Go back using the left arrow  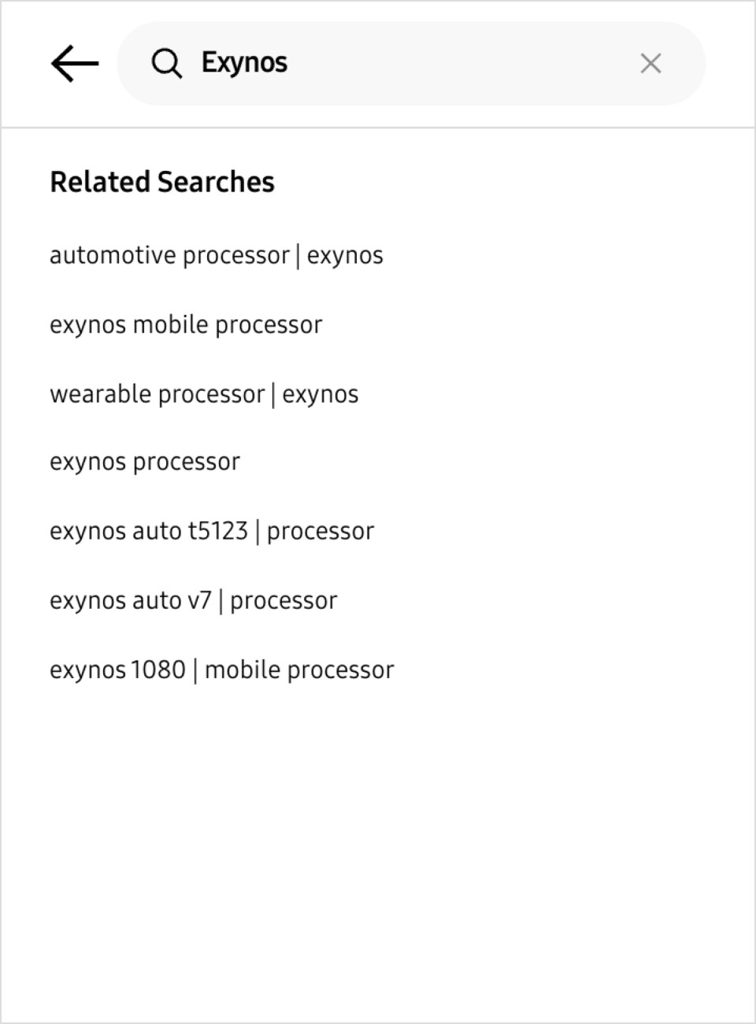pyautogui.click(x=75, y=63)
